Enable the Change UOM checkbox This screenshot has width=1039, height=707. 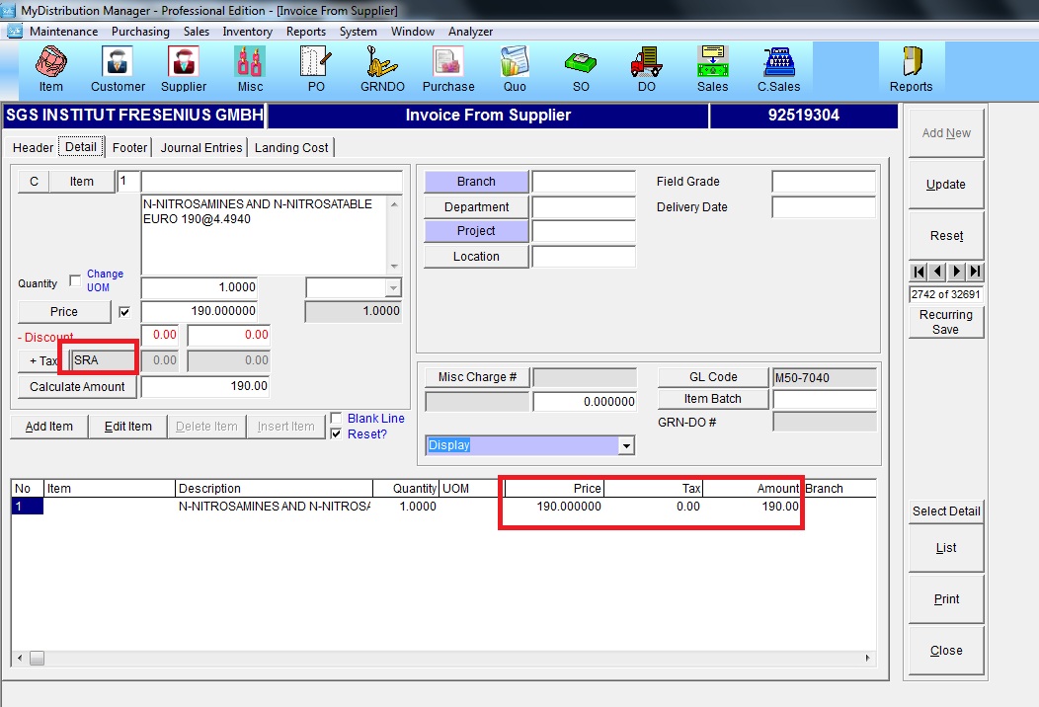pyautogui.click(x=75, y=281)
